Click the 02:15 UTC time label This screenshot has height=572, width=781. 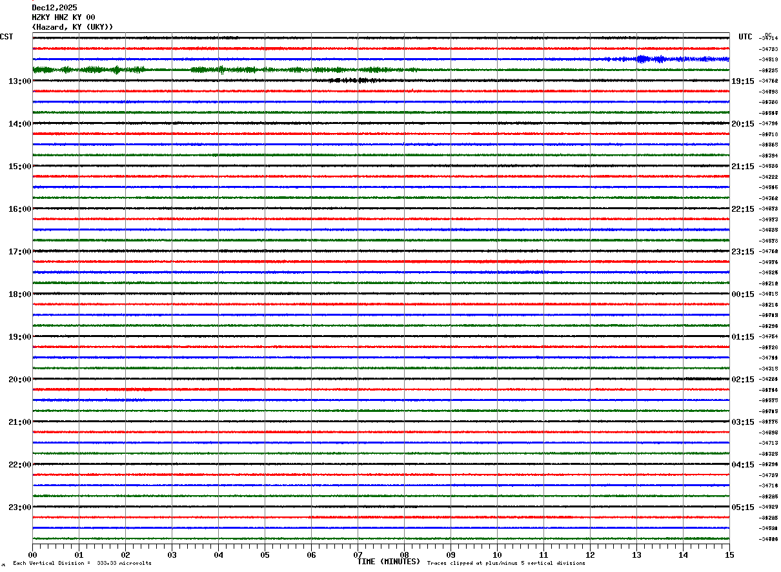point(743,380)
